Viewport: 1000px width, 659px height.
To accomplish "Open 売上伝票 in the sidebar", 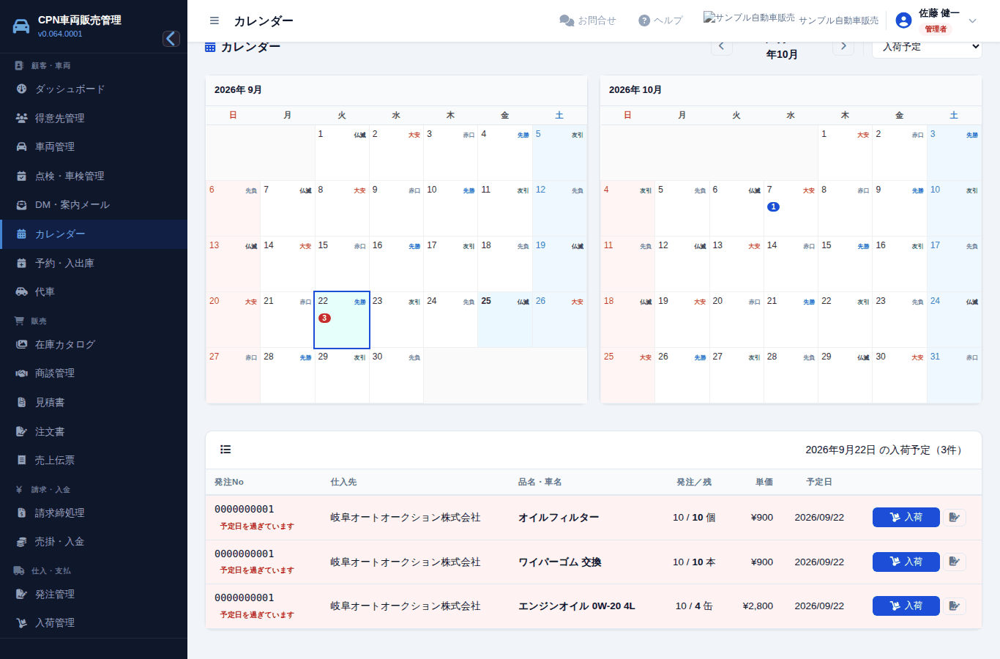I will (x=94, y=461).
